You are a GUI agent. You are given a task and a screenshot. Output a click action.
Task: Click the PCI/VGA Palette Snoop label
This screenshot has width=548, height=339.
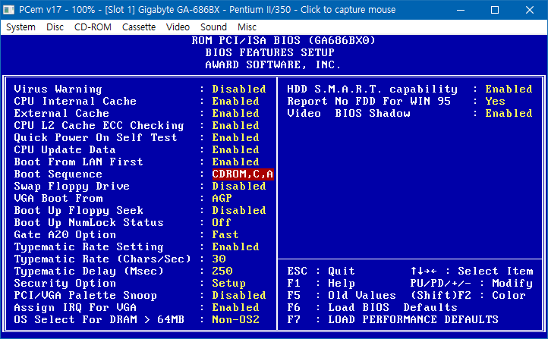click(x=85, y=295)
